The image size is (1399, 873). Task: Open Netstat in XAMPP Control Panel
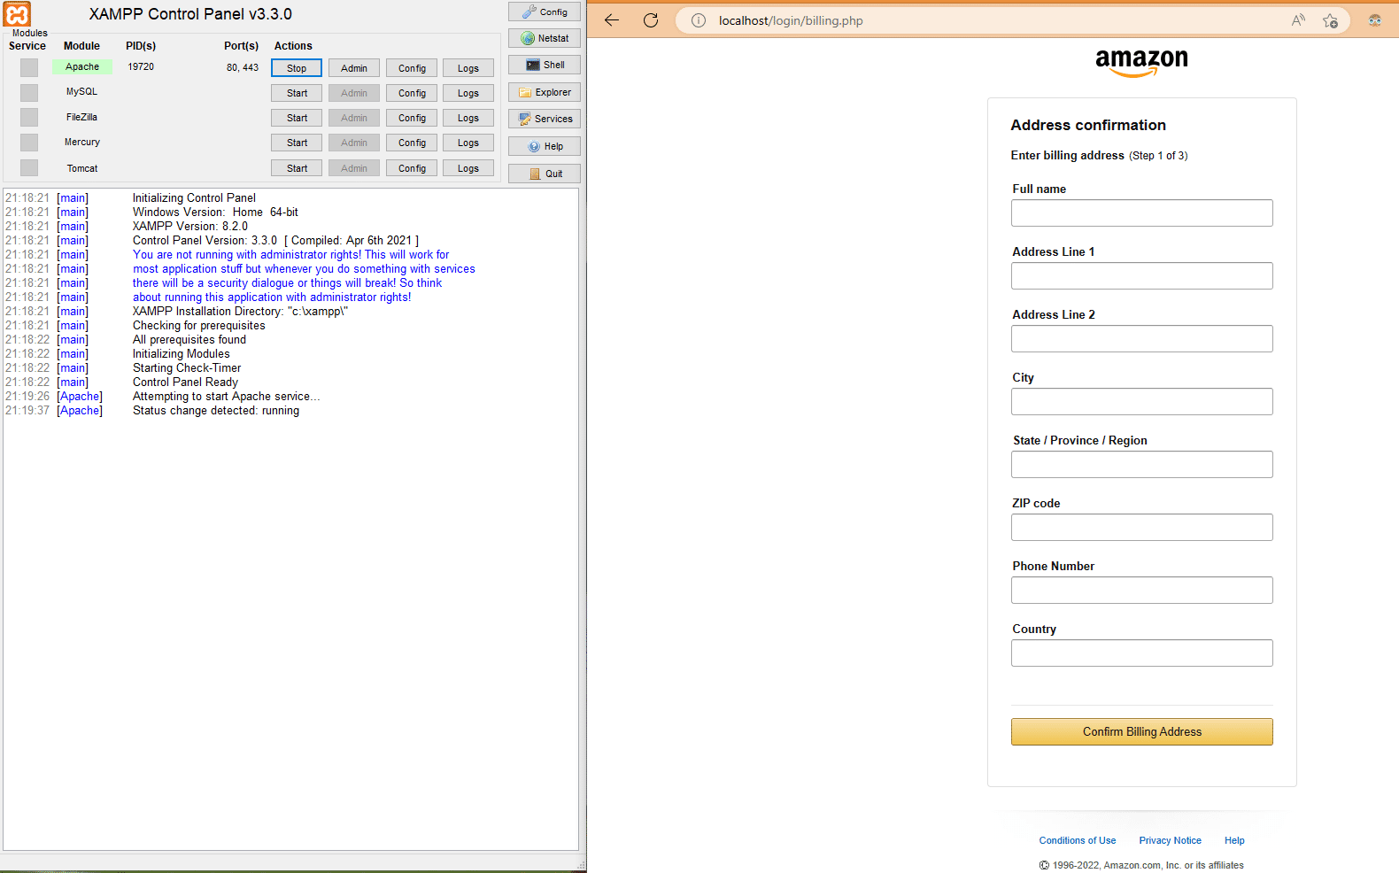pos(545,38)
